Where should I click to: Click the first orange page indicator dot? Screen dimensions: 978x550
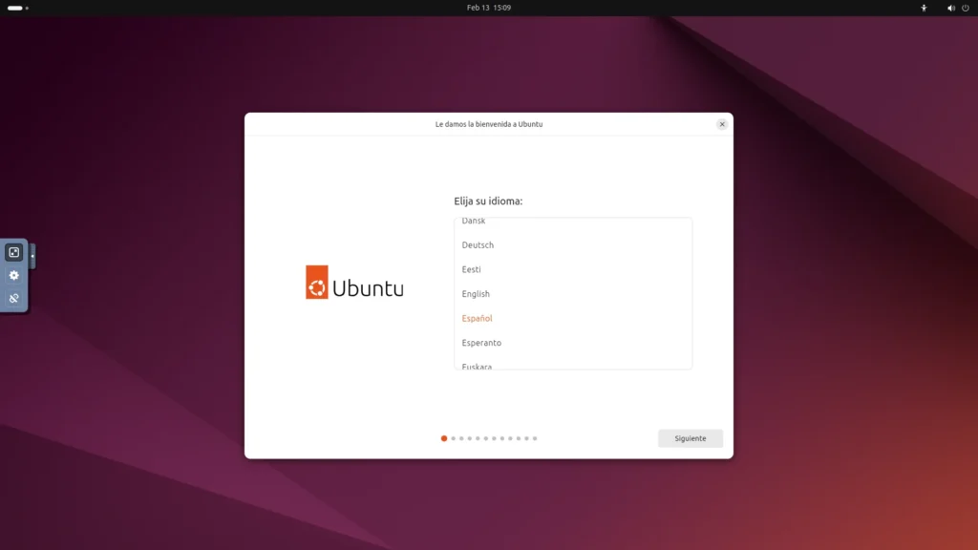coord(444,438)
